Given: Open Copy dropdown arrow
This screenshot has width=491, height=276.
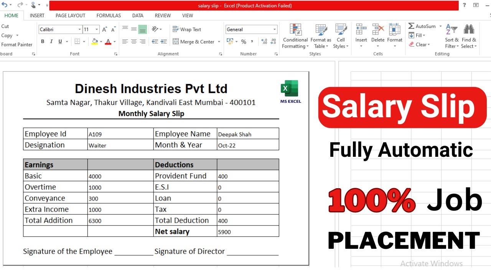Looking at the screenshot, I should 17,36.
